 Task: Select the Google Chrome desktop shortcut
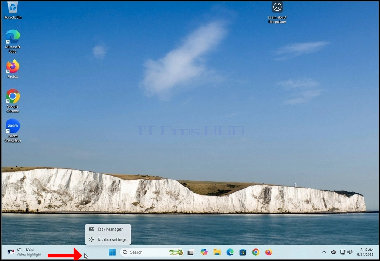pos(13,101)
